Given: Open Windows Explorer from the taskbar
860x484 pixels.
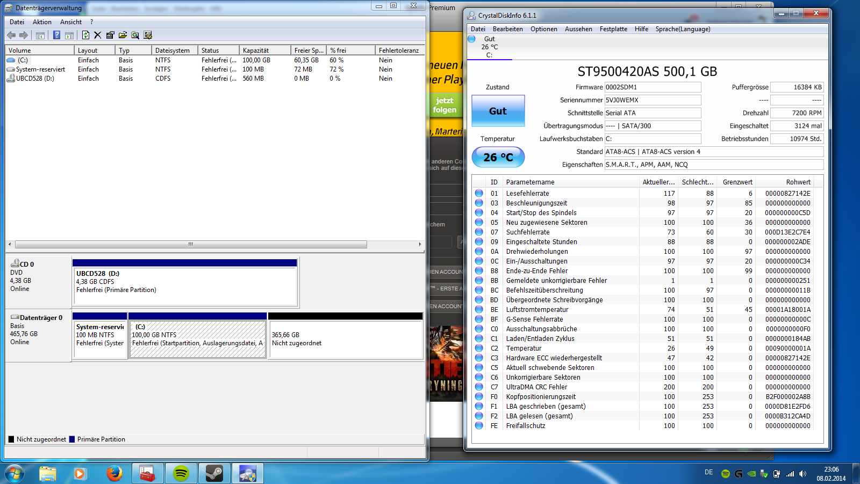Looking at the screenshot, I should click(x=48, y=474).
